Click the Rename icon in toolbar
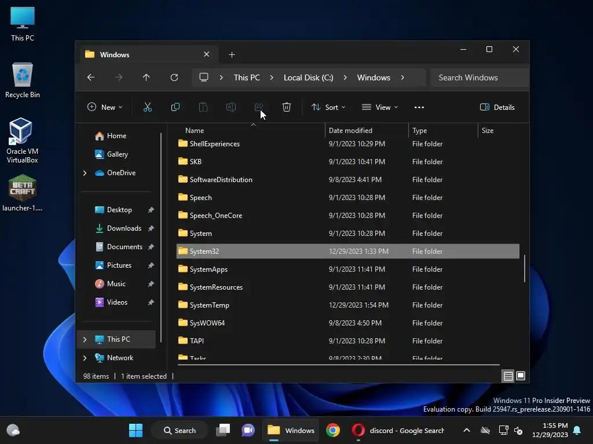The image size is (593, 444). 230,107
